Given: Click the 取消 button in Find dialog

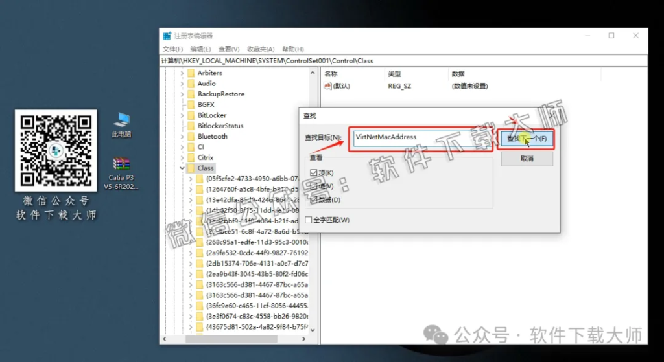Looking at the screenshot, I should coord(527,159).
